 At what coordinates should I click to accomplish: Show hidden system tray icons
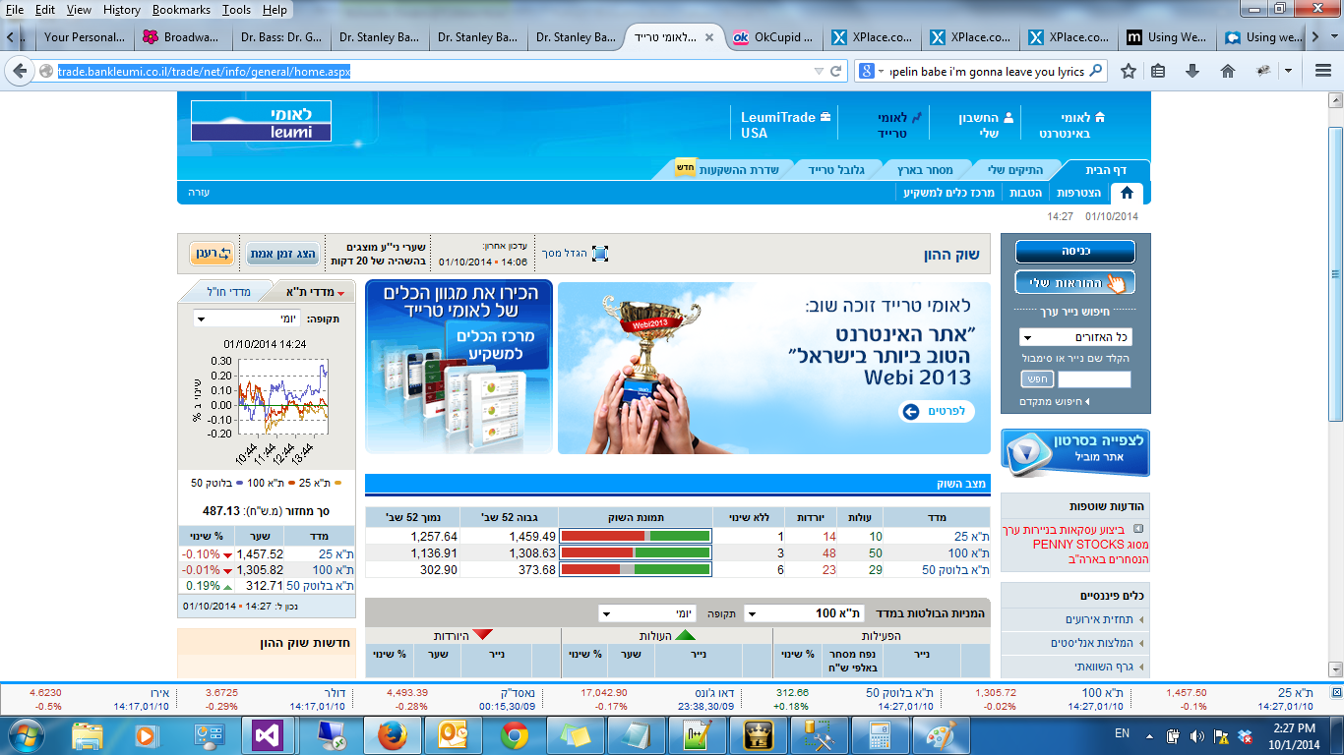click(x=1150, y=734)
